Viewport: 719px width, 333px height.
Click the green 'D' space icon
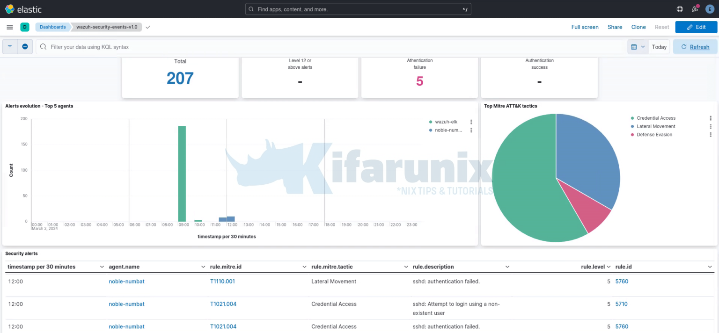point(25,27)
